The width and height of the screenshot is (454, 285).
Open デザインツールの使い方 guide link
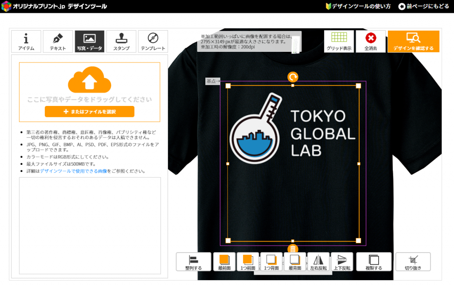pyautogui.click(x=358, y=6)
